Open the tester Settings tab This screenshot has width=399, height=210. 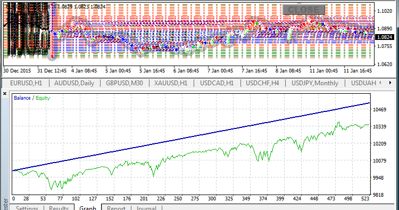pyautogui.click(x=27, y=208)
